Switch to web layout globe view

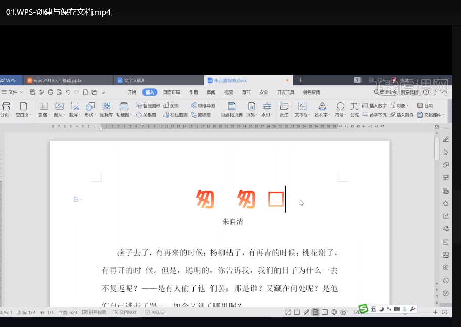pyautogui.click(x=334, y=312)
